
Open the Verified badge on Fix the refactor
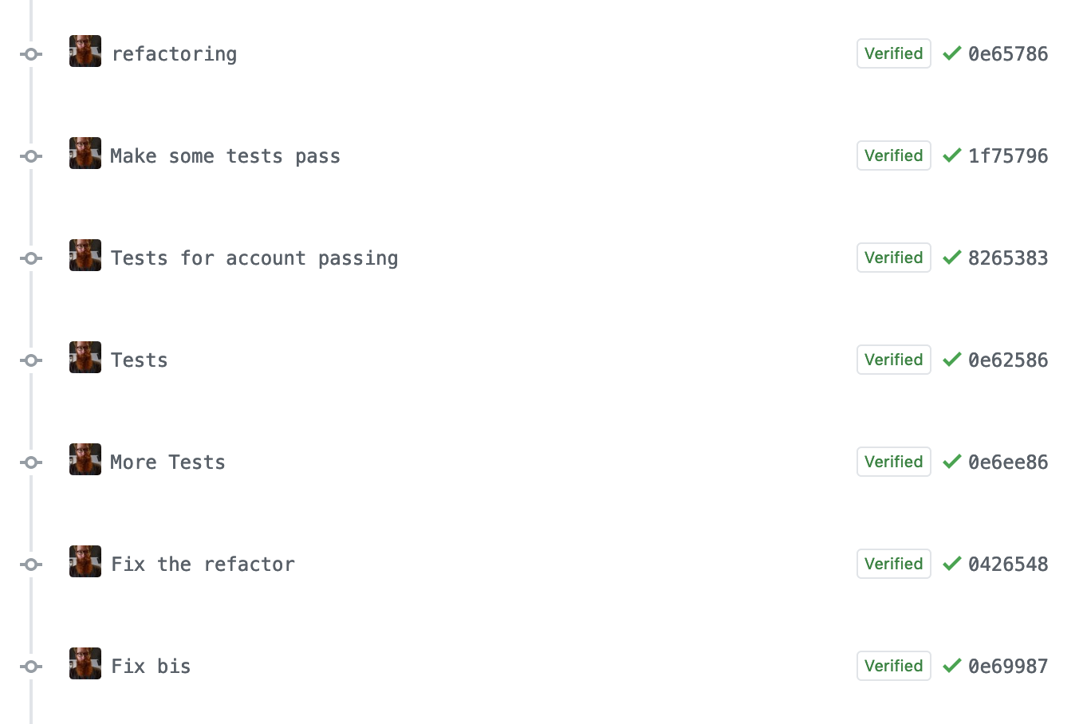tap(894, 564)
